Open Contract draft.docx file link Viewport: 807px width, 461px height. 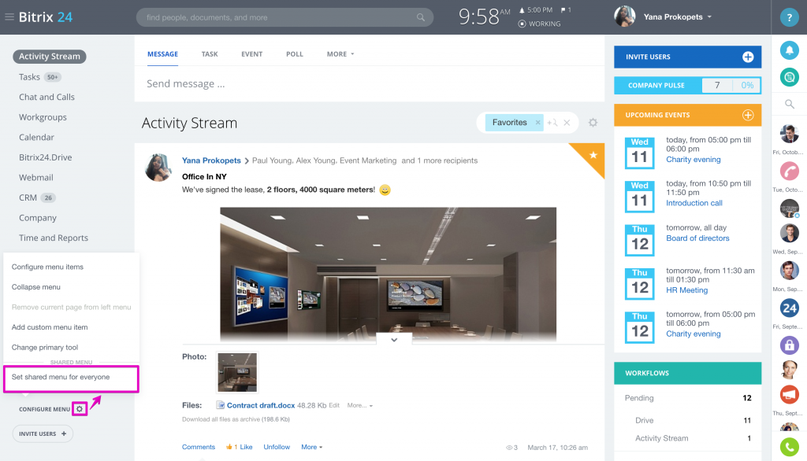[x=261, y=405]
